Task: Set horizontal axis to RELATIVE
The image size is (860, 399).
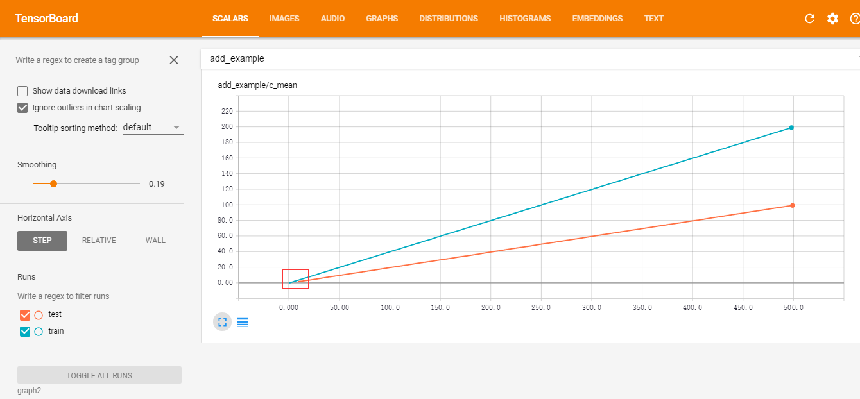Action: click(99, 241)
